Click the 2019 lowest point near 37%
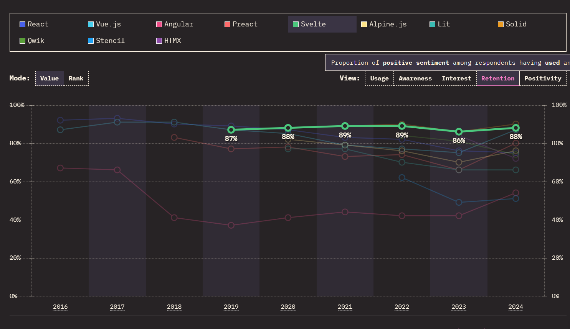The width and height of the screenshot is (570, 329). coord(231,225)
